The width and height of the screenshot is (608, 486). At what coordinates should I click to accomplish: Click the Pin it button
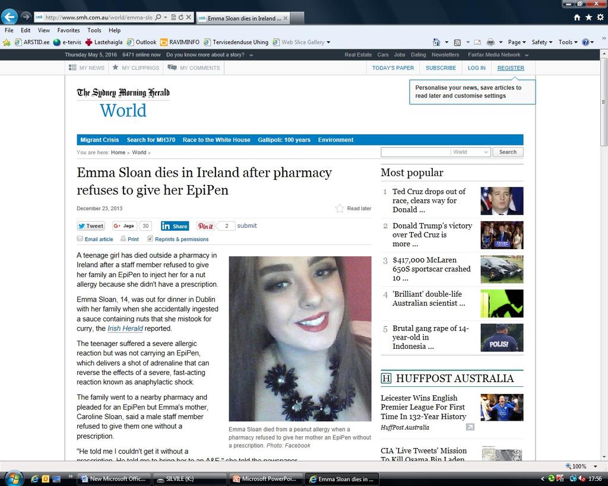click(205, 226)
